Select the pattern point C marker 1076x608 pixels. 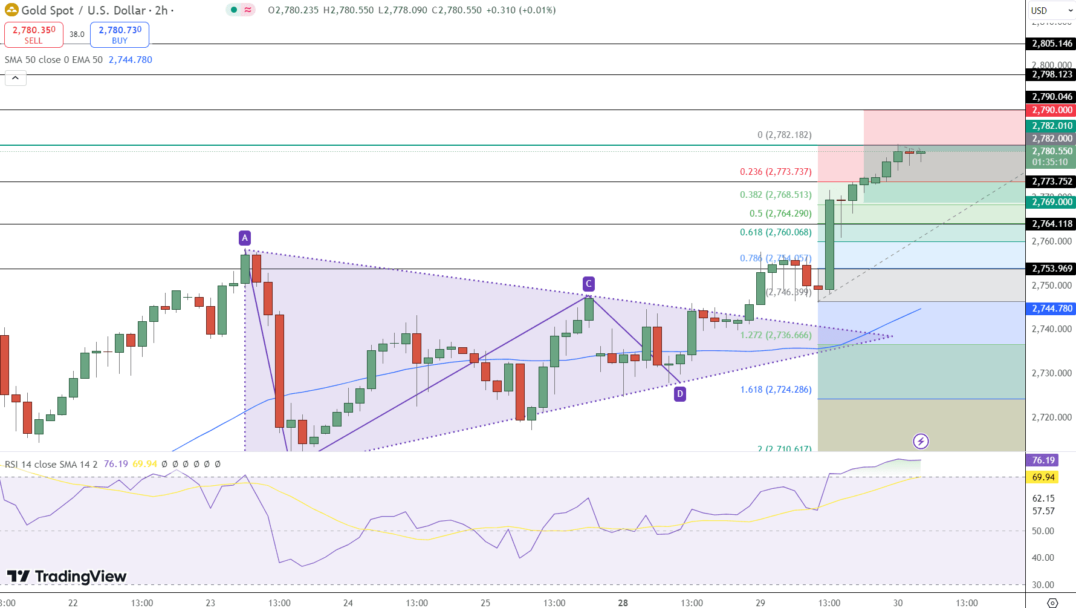(x=589, y=284)
